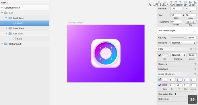
Task: Click the white inner shadow Y field
Action: [x=179, y=80]
